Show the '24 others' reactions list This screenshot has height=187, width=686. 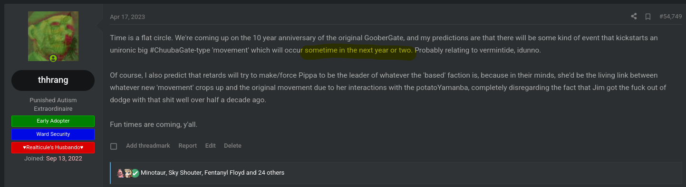coord(271,173)
